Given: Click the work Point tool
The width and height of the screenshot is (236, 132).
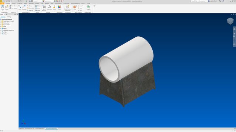Looking at the screenshot, I should (80, 8).
